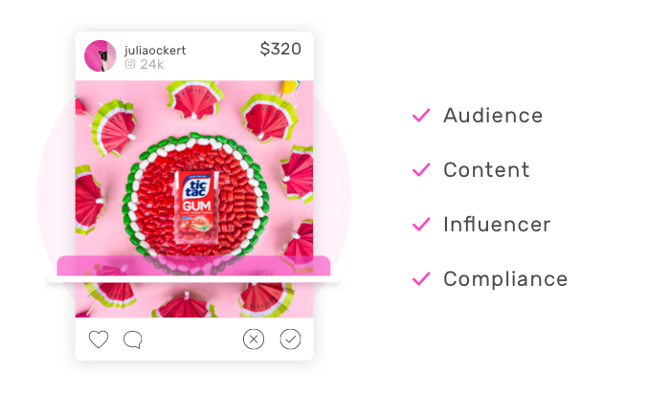Click the small Instagram icon beside 24k
The width and height of the screenshot is (670, 393).
[130, 64]
